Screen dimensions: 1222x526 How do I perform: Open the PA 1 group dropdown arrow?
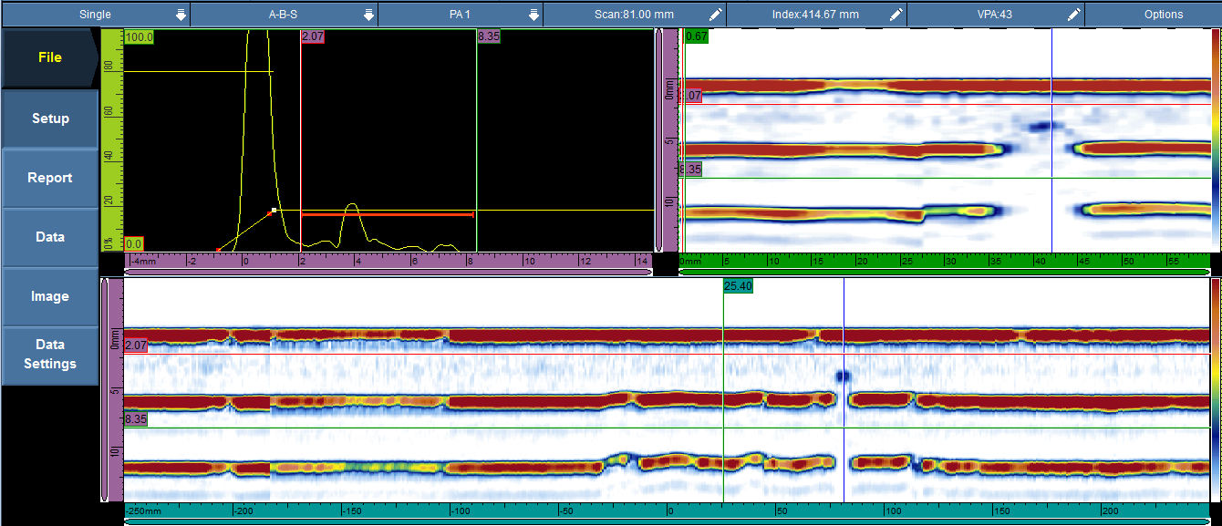(x=533, y=15)
